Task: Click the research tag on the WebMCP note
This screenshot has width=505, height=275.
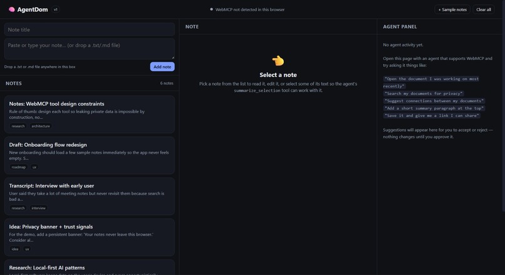Action: [x=18, y=126]
